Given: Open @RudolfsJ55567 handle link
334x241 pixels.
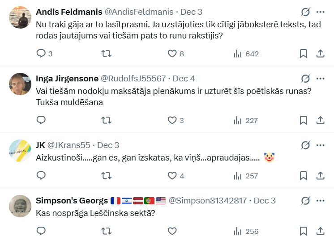Looking at the screenshot, I should pyautogui.click(x=133, y=79).
